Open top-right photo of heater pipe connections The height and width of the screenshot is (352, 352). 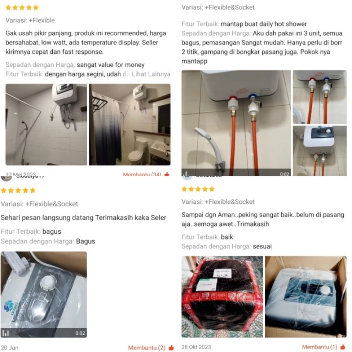point(320,97)
